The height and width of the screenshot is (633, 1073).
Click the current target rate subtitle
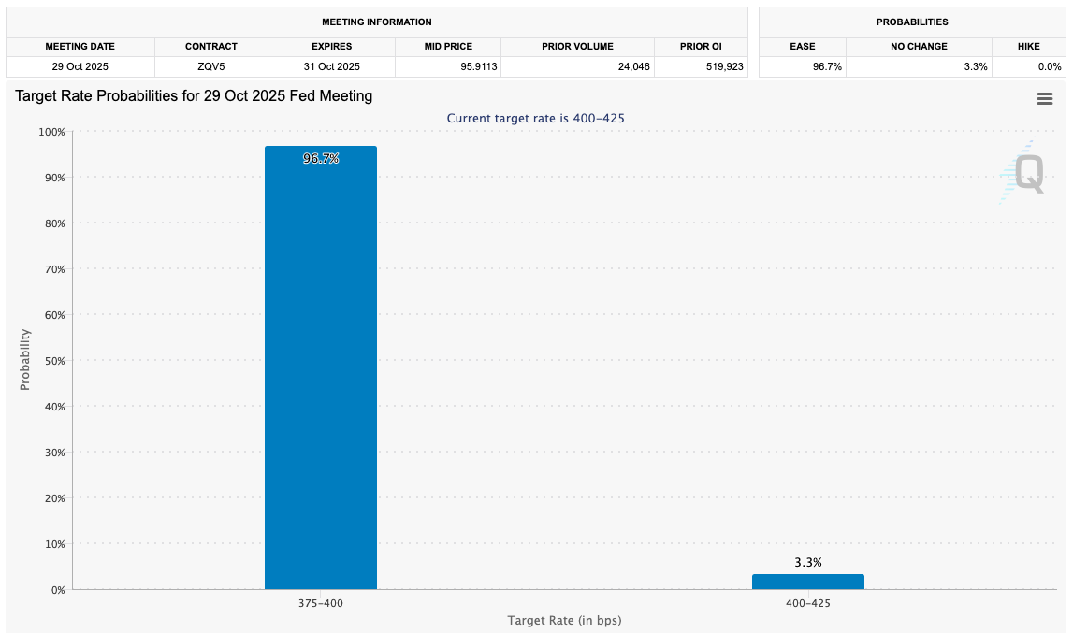pyautogui.click(x=535, y=119)
